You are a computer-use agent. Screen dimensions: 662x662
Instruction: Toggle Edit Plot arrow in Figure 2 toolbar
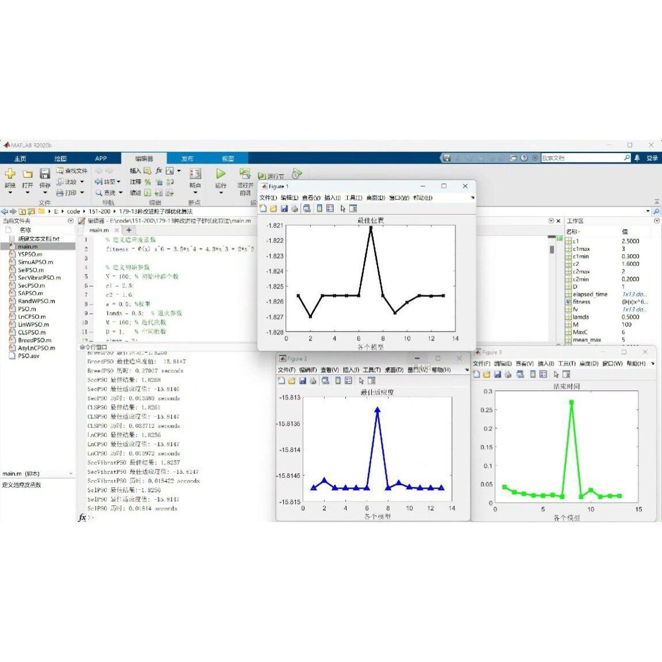pos(361,381)
